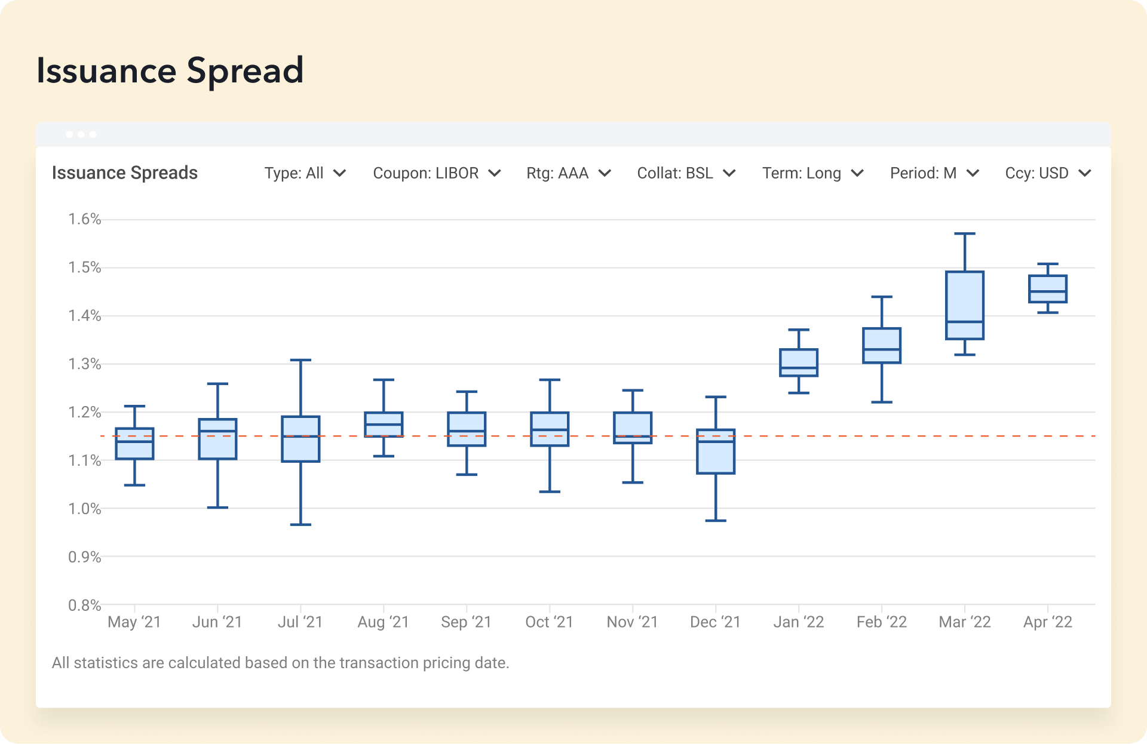1147x744 pixels.
Task: Click the Mar '22 box plot
Action: point(965,305)
